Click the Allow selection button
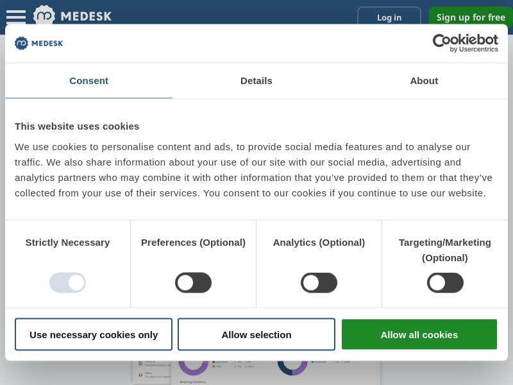The height and width of the screenshot is (385, 513). click(x=256, y=334)
